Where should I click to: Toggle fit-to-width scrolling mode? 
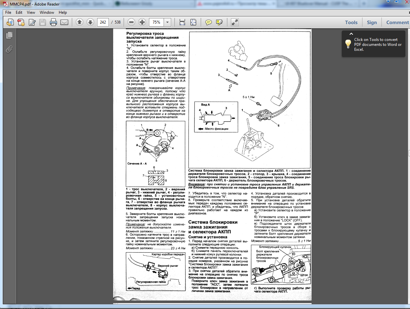point(182,22)
